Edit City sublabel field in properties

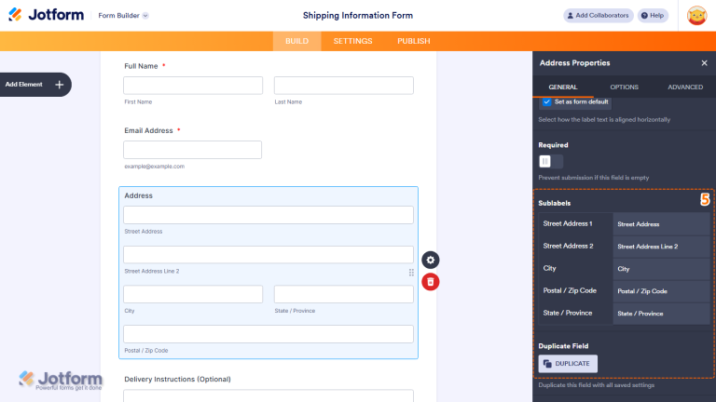click(661, 268)
